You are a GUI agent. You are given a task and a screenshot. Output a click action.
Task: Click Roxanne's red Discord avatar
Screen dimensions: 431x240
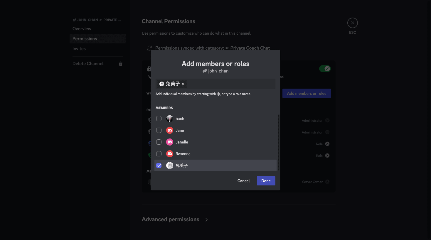coord(170,154)
